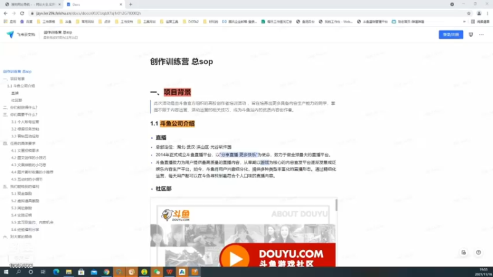493x277 pixels.
Task: Click the 斗鱼 logo in the embedded image
Action: coord(176,215)
